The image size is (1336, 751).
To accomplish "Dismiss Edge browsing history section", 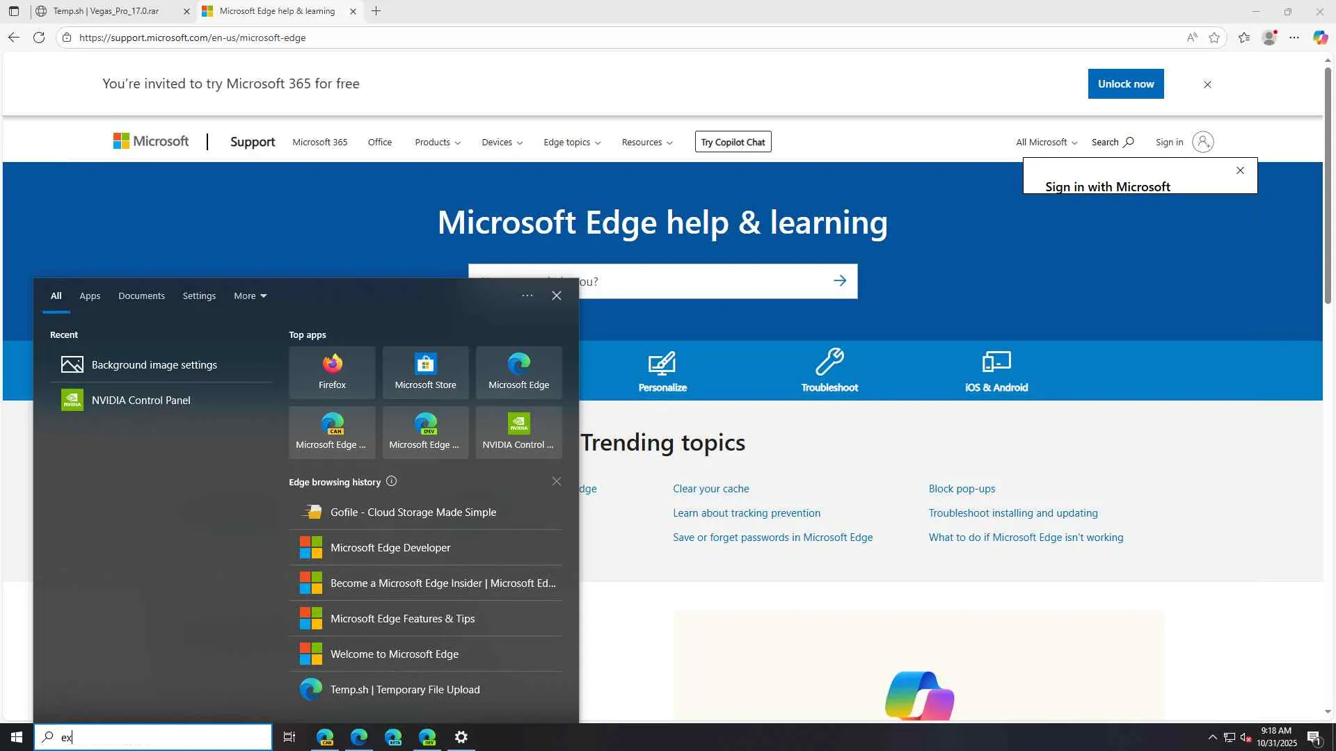I will 556,481.
